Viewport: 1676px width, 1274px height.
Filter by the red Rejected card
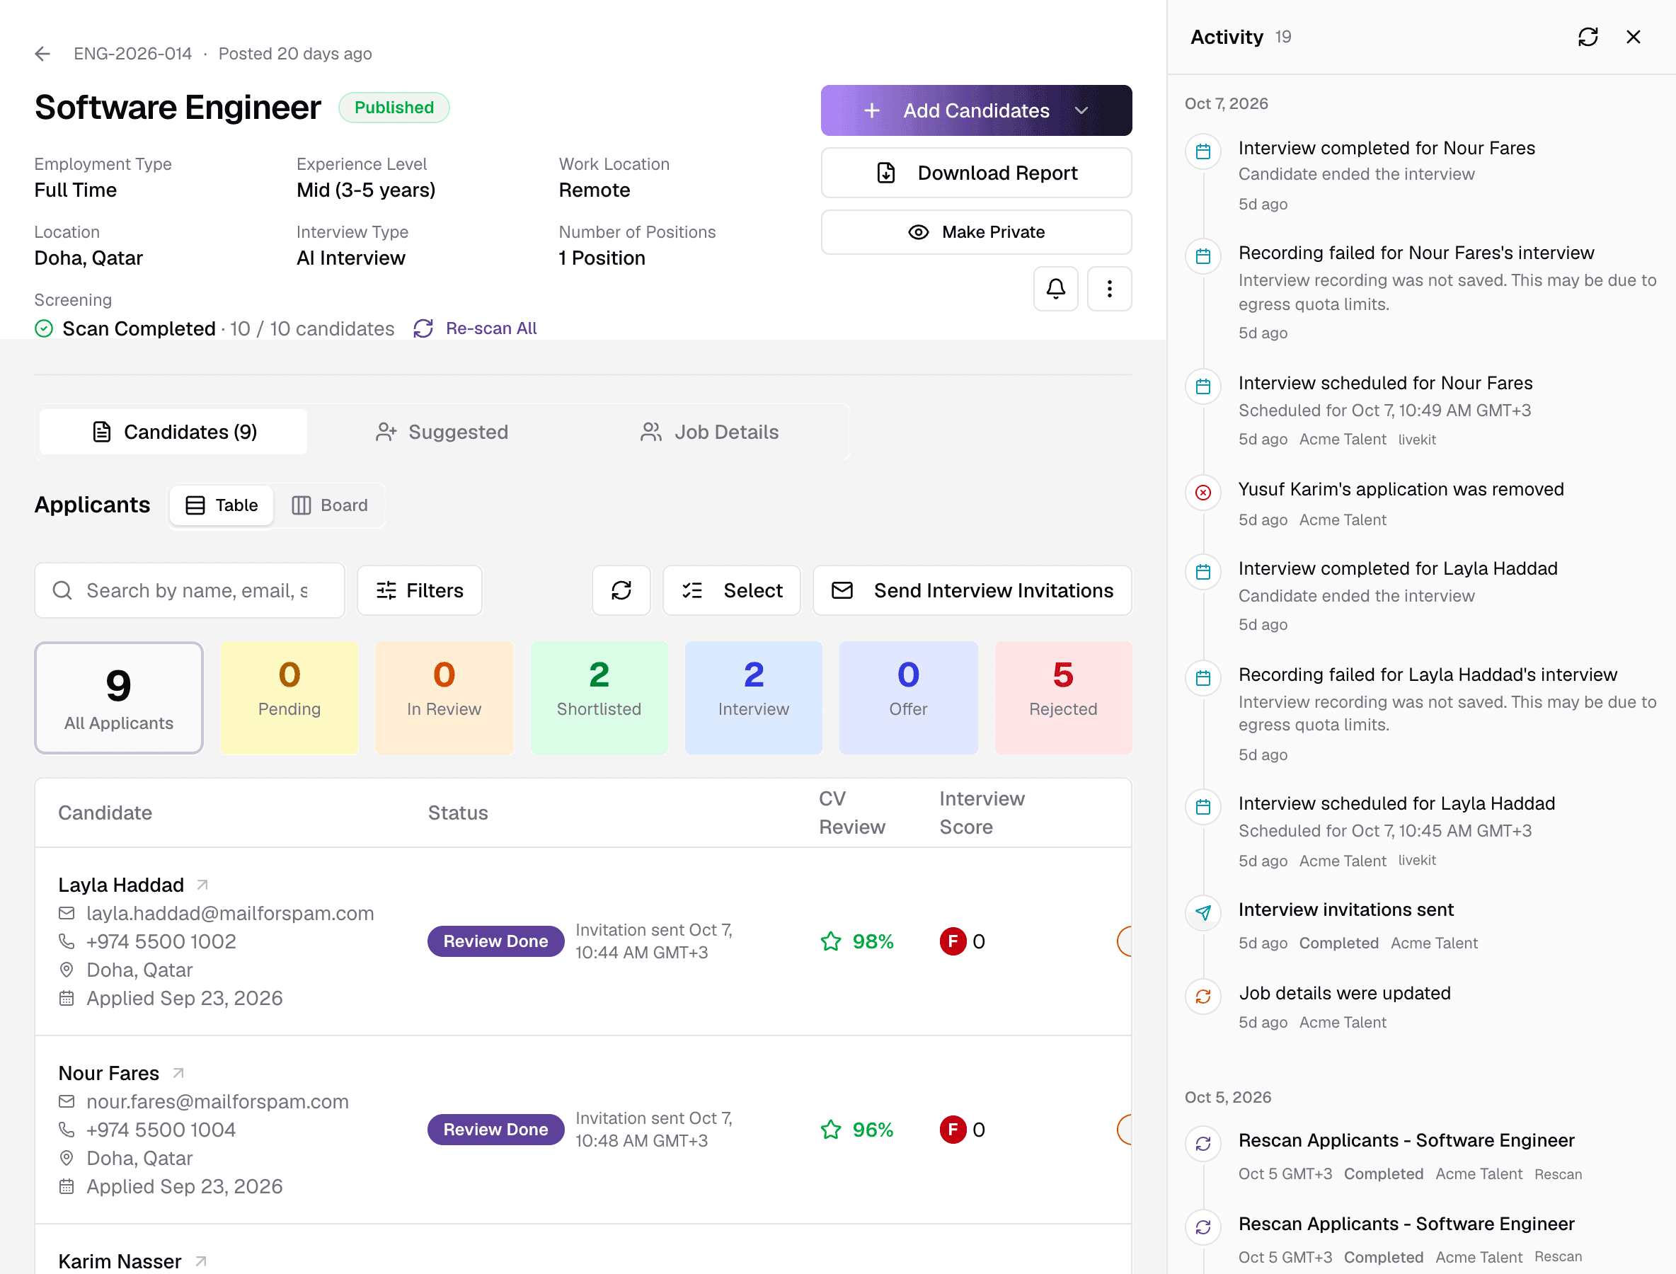1063,698
